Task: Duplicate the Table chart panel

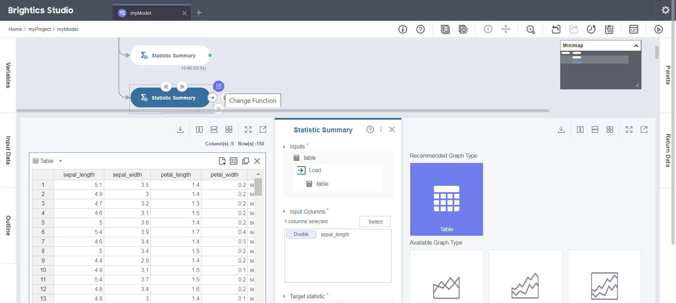Action: [x=245, y=161]
